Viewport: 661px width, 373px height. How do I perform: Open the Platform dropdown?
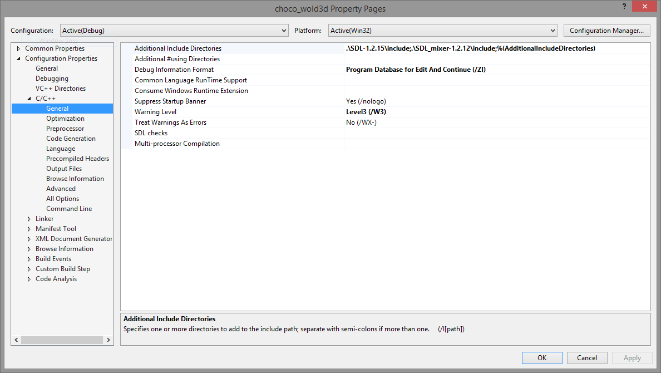(x=442, y=31)
